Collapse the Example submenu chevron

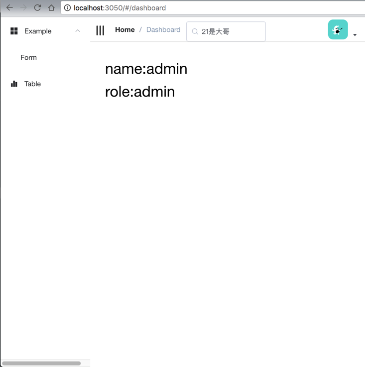(78, 31)
